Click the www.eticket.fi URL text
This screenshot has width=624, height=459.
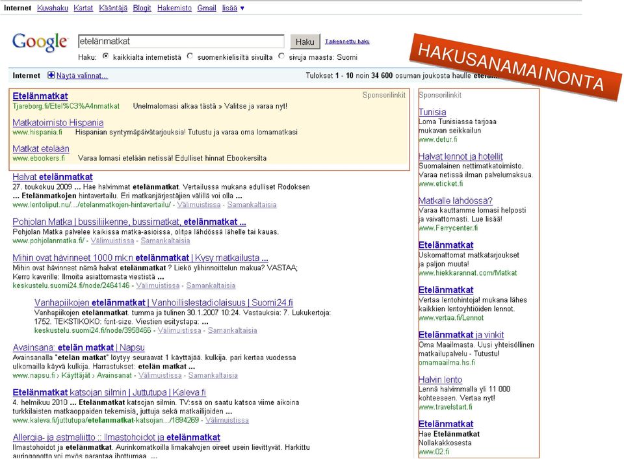point(441,183)
